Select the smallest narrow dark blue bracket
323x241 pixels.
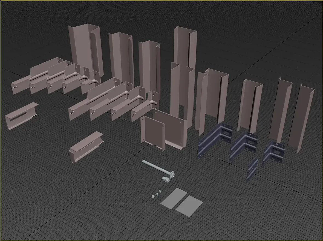[252, 170]
